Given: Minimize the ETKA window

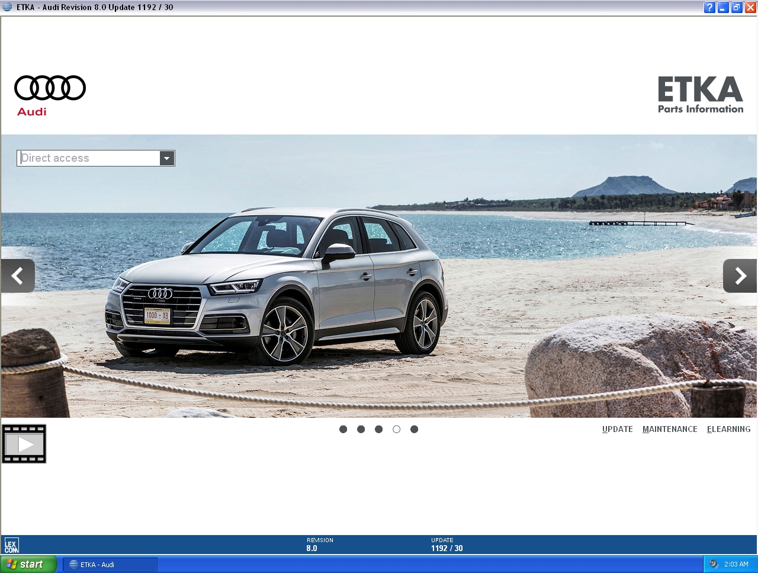Looking at the screenshot, I should coord(723,8).
